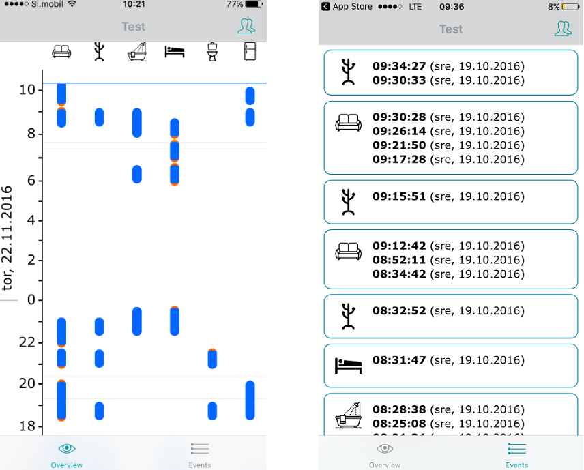Tap the date label tor, 22.11.2016
The width and height of the screenshot is (584, 470).
[7, 238]
